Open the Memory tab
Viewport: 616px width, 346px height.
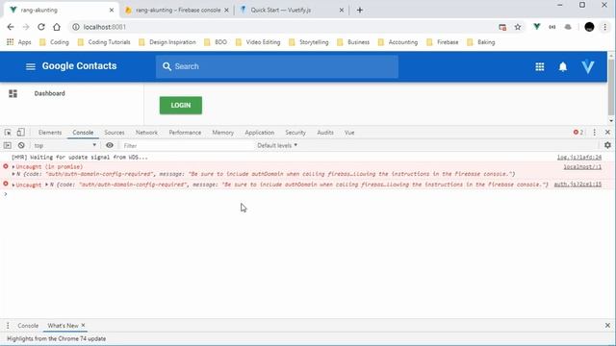pos(222,133)
